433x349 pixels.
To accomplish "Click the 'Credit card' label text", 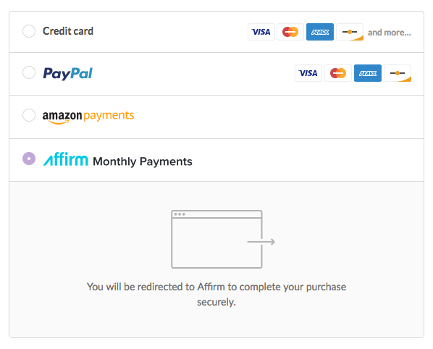I will click(68, 31).
